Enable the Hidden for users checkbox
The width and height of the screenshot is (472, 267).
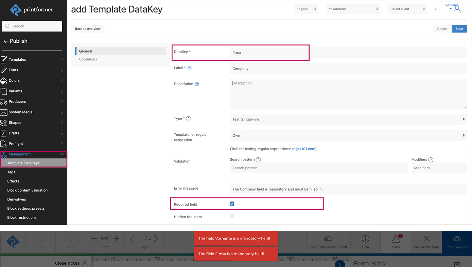[232, 216]
